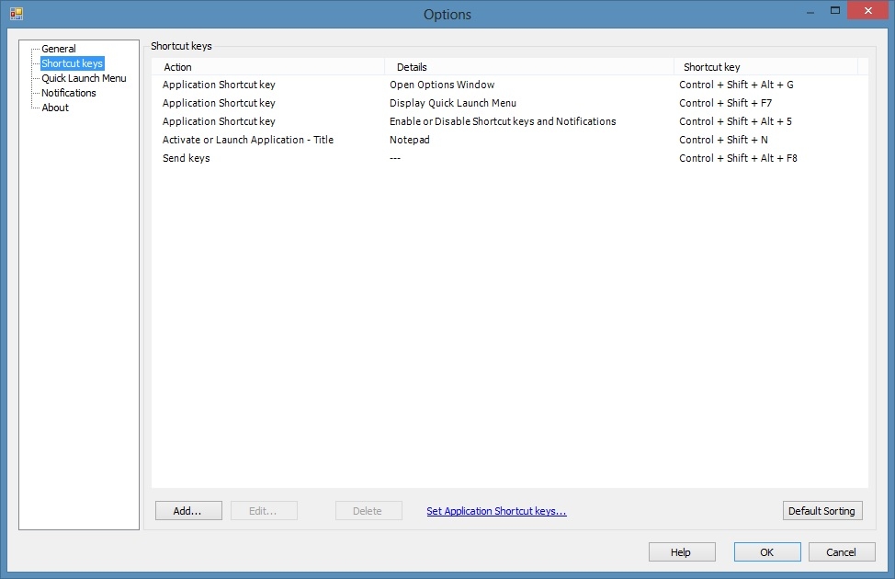
Task: Select the Display Quick Launch Menu row
Action: [510, 103]
